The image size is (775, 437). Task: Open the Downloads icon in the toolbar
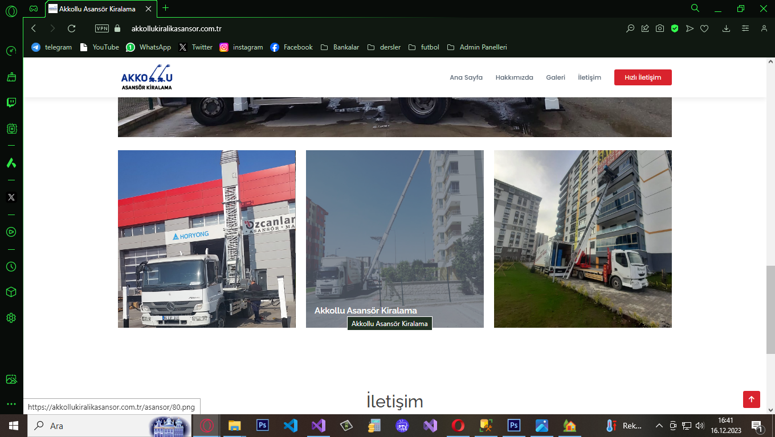(726, 28)
